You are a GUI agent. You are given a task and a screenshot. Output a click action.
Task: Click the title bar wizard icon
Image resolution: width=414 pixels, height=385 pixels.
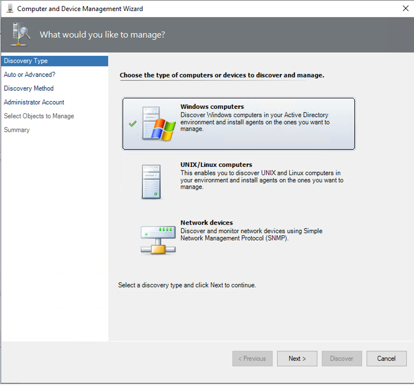click(x=10, y=8)
